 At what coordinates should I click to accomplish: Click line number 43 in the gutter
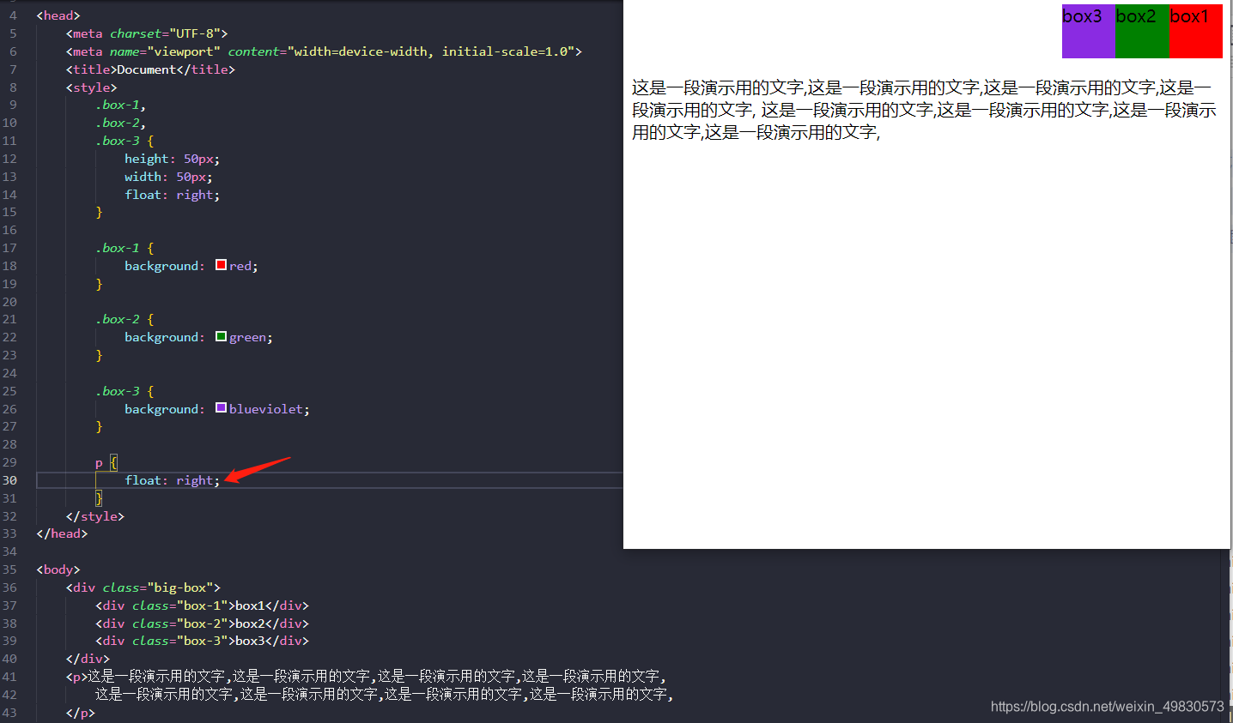[9, 713]
